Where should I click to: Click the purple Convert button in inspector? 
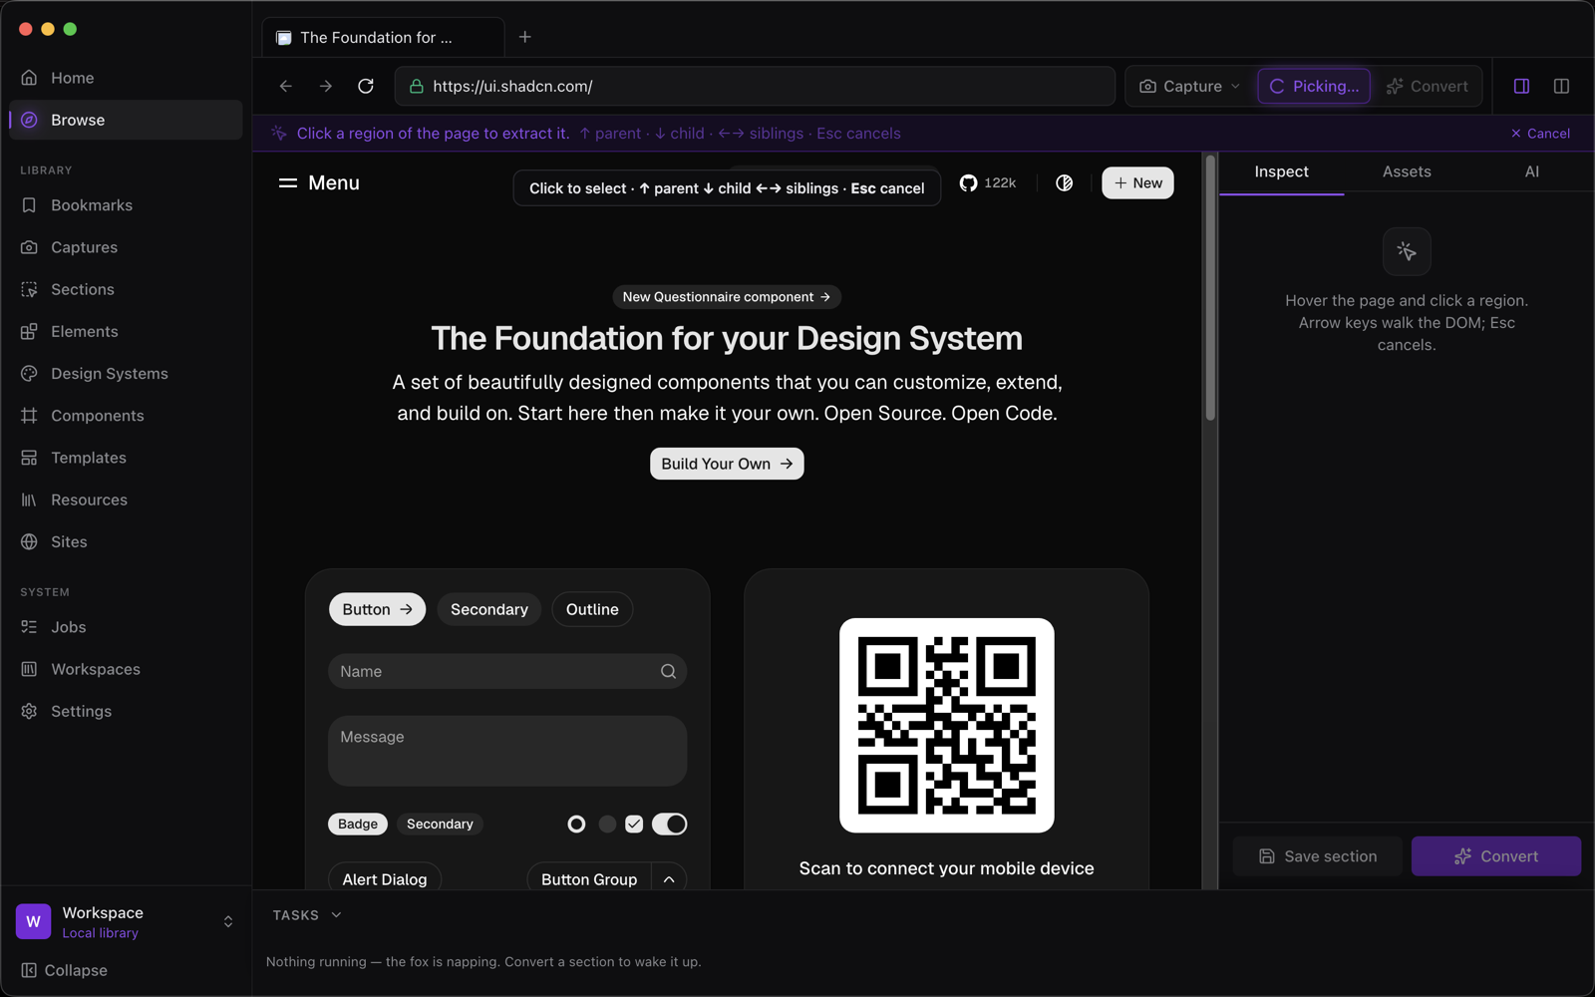point(1495,856)
